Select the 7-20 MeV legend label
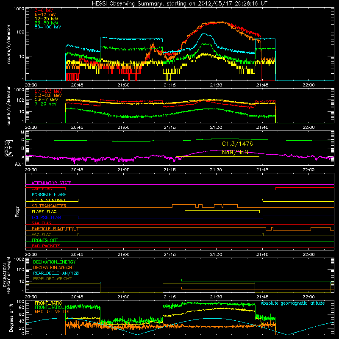 click(46, 104)
